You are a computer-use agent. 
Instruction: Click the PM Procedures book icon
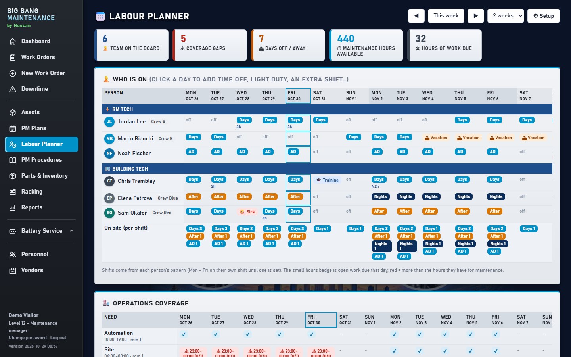[13, 160]
